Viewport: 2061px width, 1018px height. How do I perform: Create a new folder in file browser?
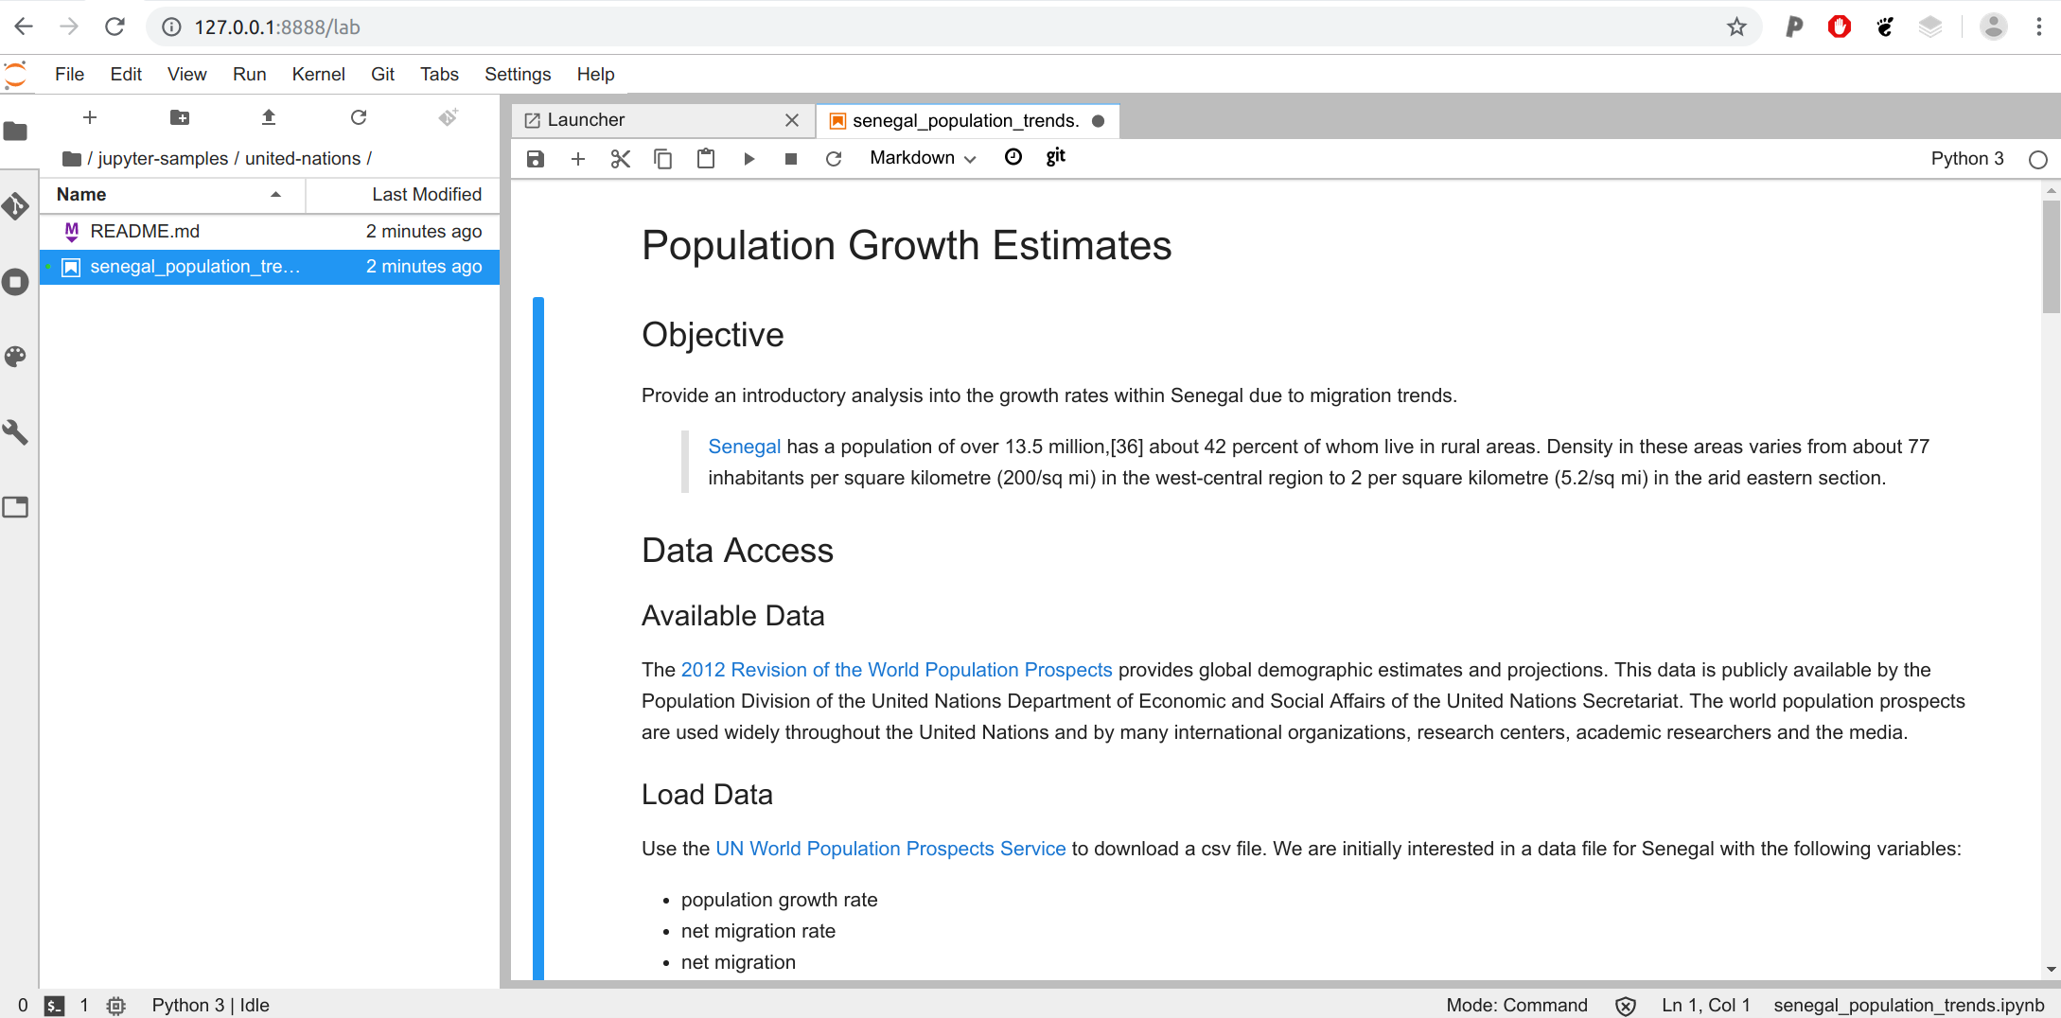coord(180,117)
